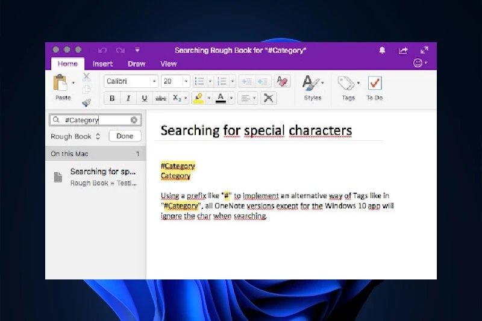Screen dimensions: 482x321
Task: Click the Copy icon
Action: (86, 89)
